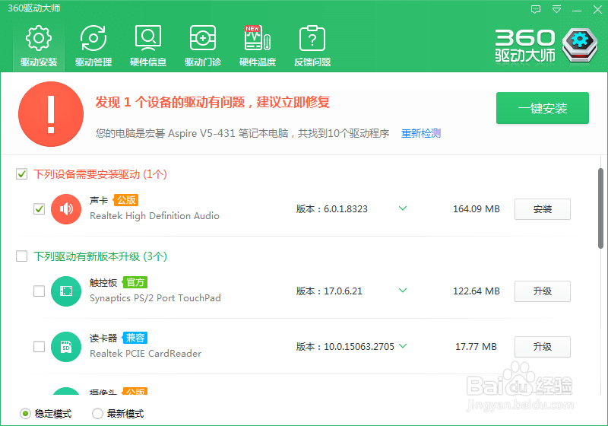This screenshot has width=608, height=426.
Task: Click the 重新检测 link
Action: coord(421,133)
